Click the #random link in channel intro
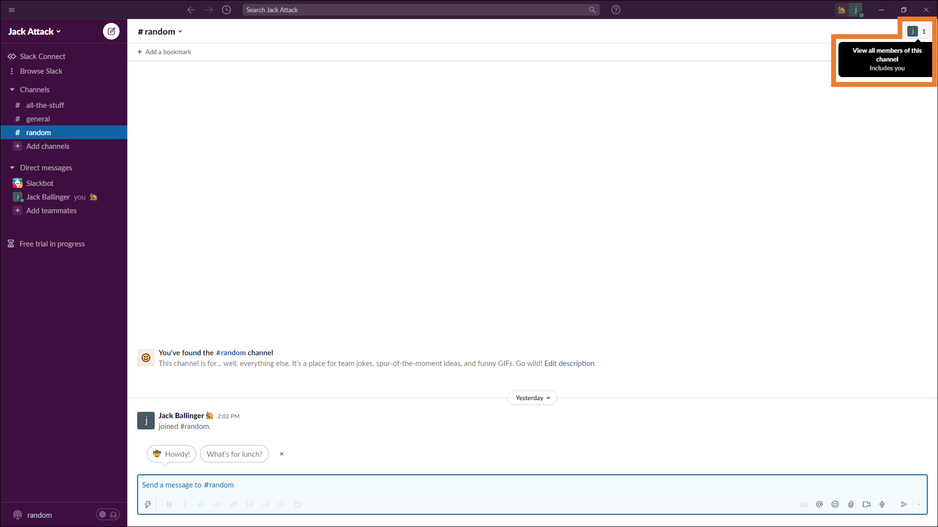The image size is (938, 527). coord(231,353)
